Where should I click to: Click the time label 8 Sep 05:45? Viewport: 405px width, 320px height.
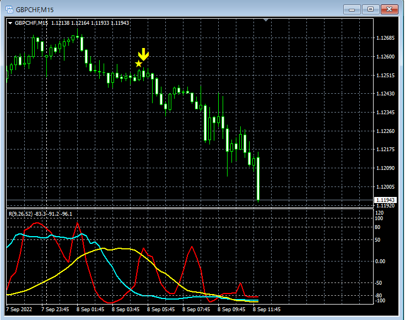161,310
